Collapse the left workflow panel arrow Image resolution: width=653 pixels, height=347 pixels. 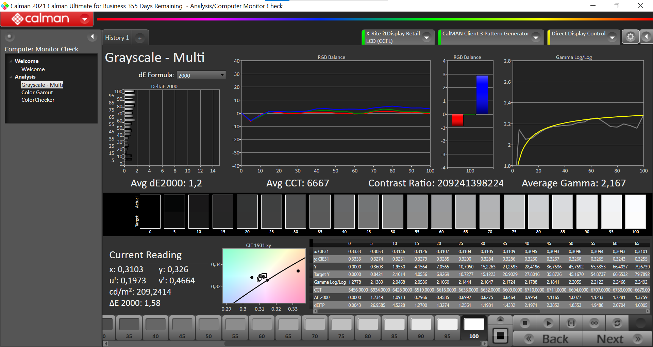[x=92, y=36]
